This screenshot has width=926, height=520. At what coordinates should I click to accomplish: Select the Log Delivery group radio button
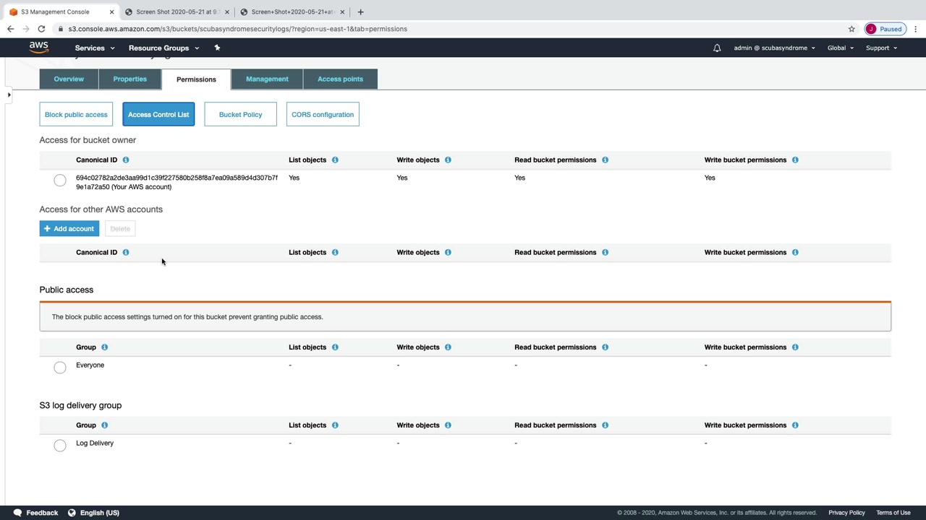coord(60,446)
